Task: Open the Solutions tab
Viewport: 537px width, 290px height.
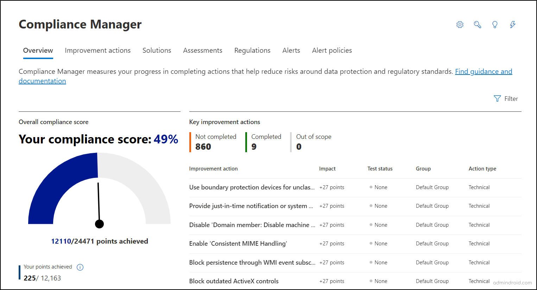Action: point(157,50)
